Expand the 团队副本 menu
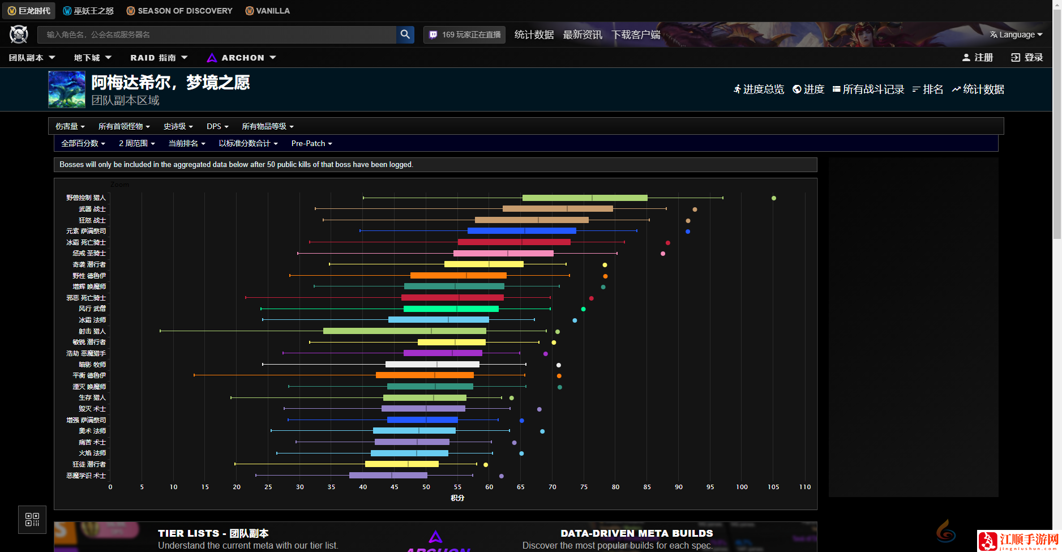Viewport: 1062px width, 552px height. tap(32, 58)
